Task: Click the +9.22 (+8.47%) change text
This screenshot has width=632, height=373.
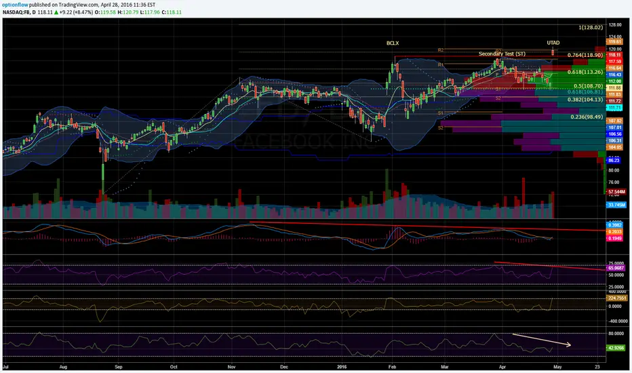Action: (76, 12)
